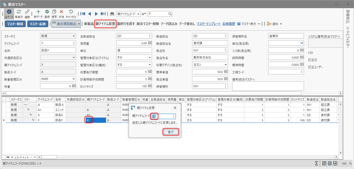
Task: Open the 伝票デザイン(発注先) dropdown
Action: (x=226, y=65)
